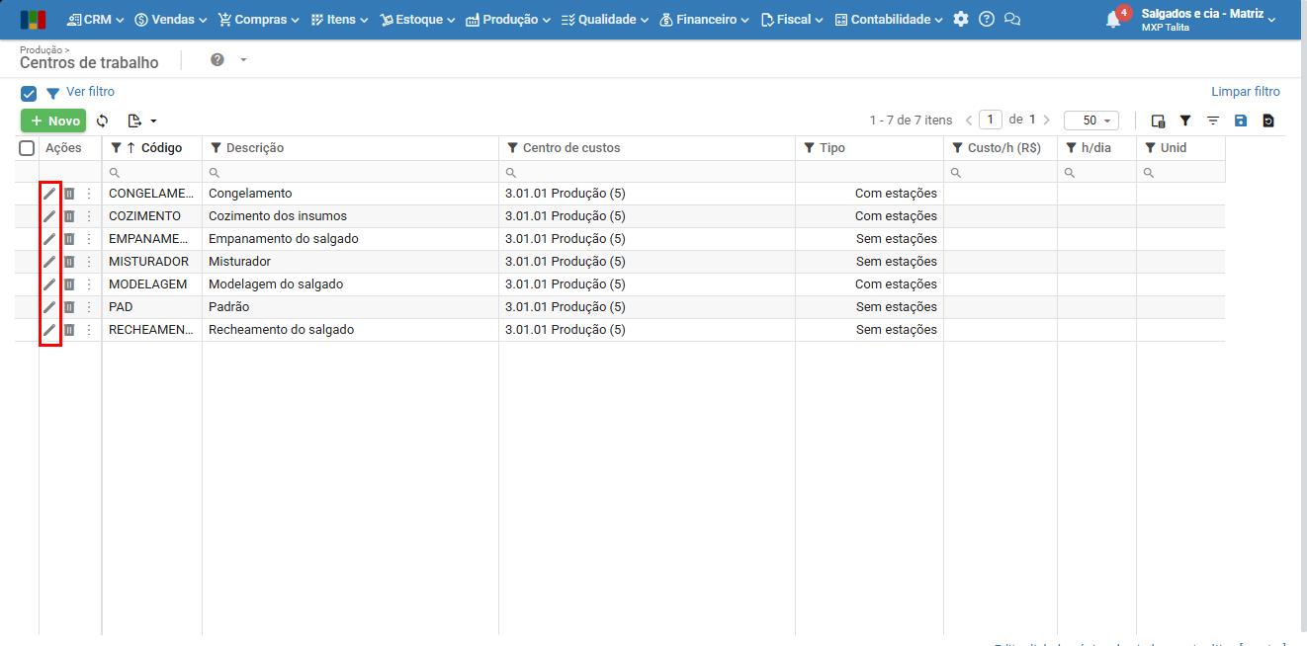Click the edit pencil for Cozimento row
The image size is (1307, 646).
[49, 216]
